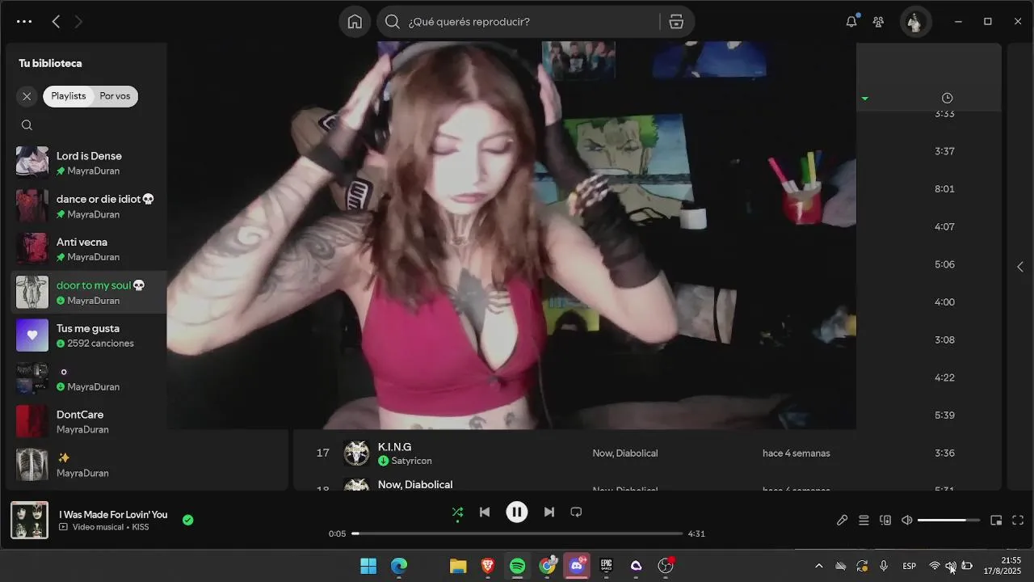
Task: Skip to the next track
Action: pyautogui.click(x=549, y=512)
